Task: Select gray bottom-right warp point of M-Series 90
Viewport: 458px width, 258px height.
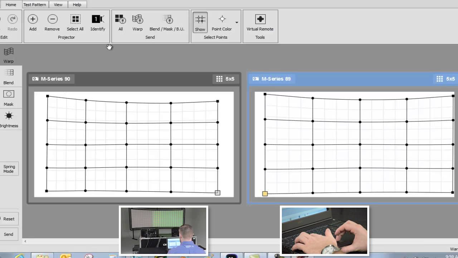Action: (218, 193)
